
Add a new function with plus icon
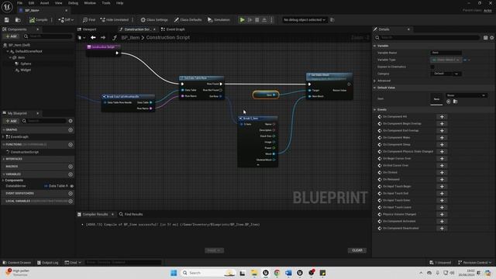(x=71, y=145)
